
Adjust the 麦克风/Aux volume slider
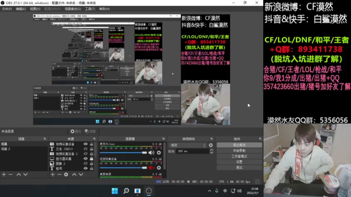[x=123, y=152]
